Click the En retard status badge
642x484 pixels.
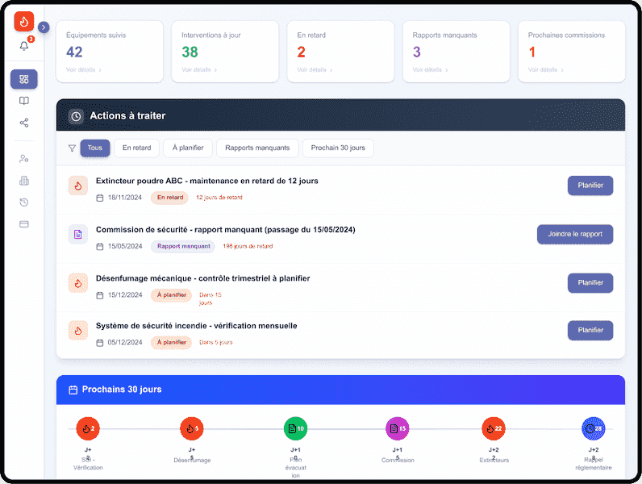point(170,198)
